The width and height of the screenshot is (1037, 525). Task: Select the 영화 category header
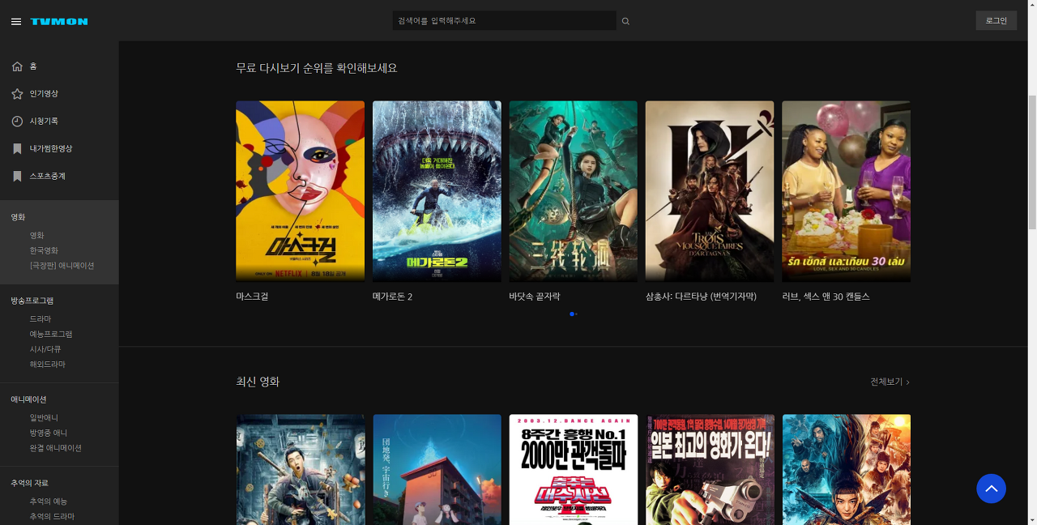[x=18, y=218]
